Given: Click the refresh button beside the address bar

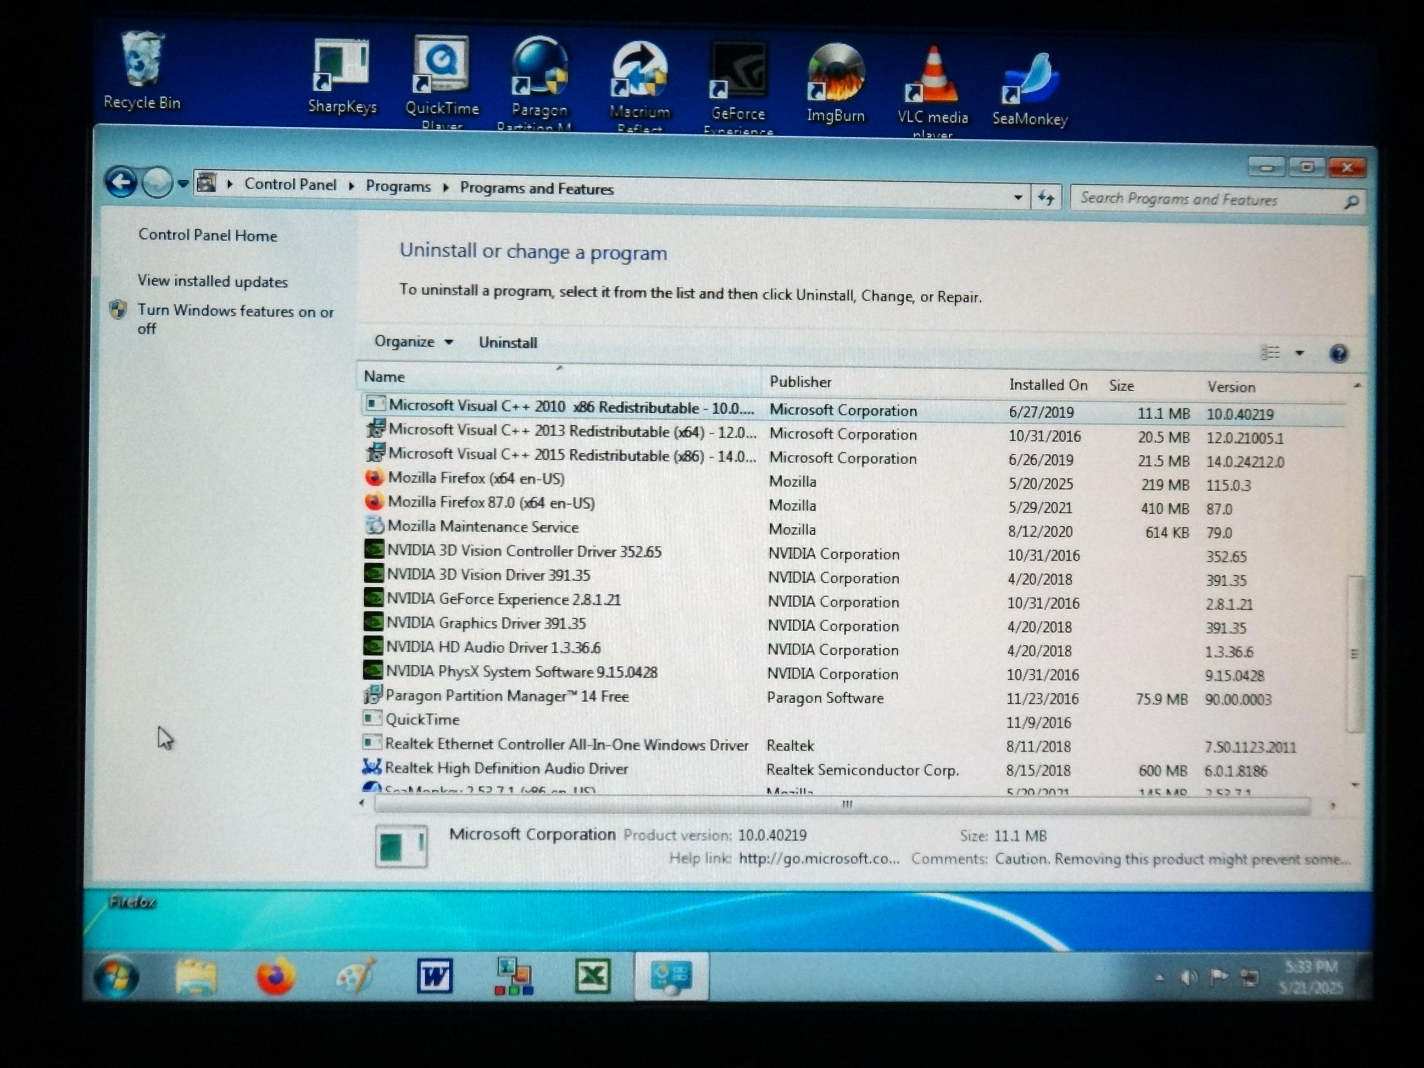Looking at the screenshot, I should coord(1045,198).
